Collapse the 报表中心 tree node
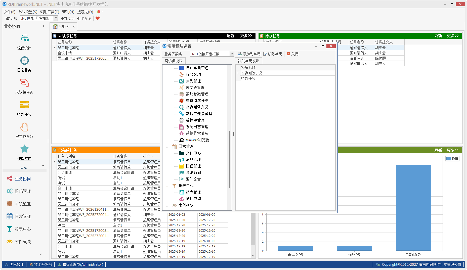The width and height of the screenshot is (467, 270). pos(167,186)
